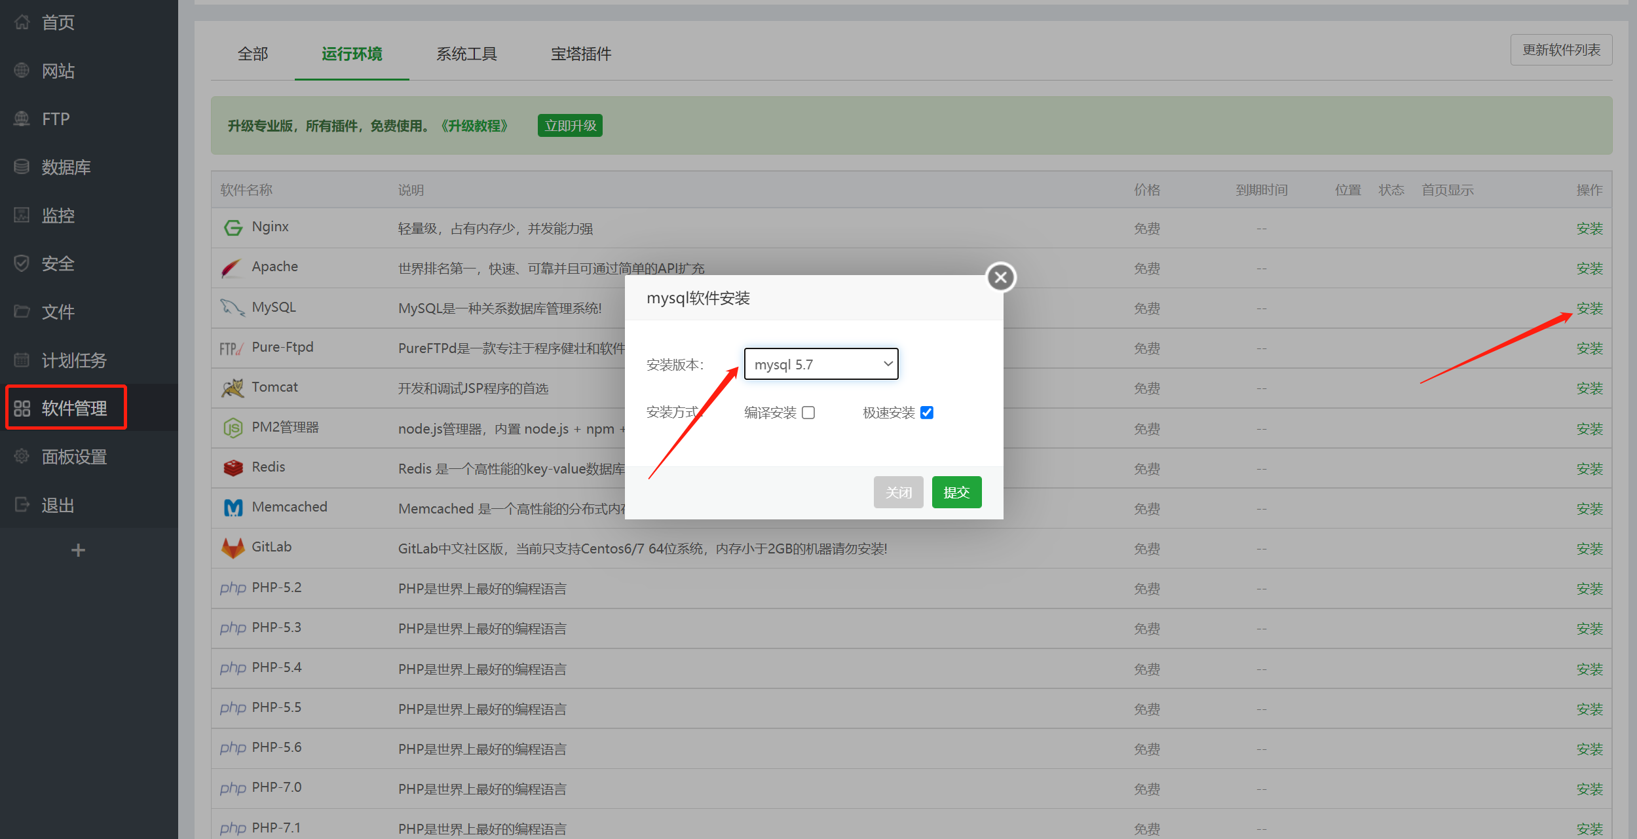
Task: Click the 编译安装 label text
Action: click(770, 413)
